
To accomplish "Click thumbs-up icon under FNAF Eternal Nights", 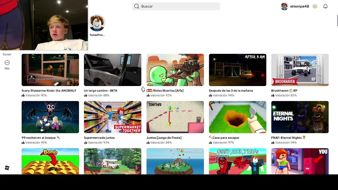I will click(x=273, y=142).
